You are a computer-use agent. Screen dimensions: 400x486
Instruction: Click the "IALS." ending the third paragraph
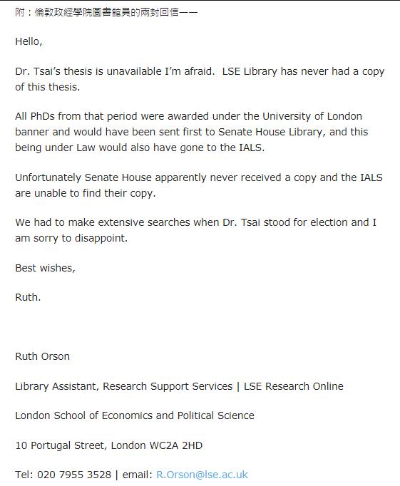[252, 148]
